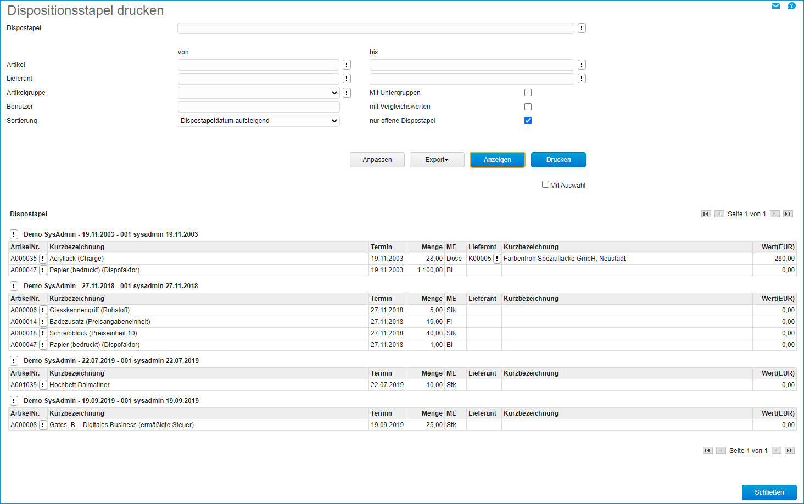Click info icon for article A001035 Hochbett Dalmatiner
804x504 pixels.
pyautogui.click(x=43, y=385)
